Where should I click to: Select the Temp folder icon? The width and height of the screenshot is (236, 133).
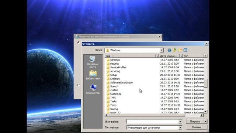click(108, 105)
